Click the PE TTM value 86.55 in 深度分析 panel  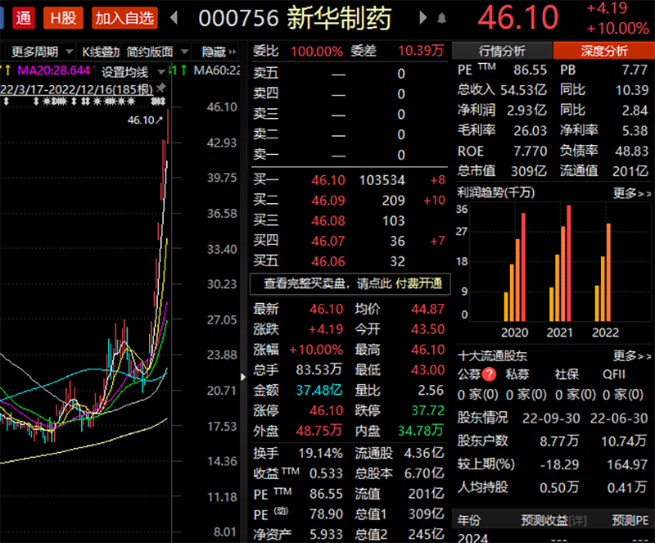530,70
